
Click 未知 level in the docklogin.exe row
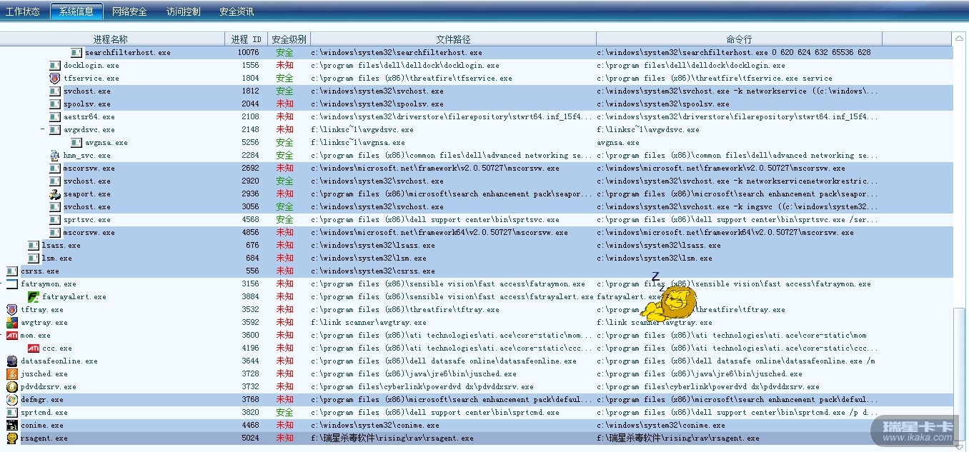(x=284, y=65)
